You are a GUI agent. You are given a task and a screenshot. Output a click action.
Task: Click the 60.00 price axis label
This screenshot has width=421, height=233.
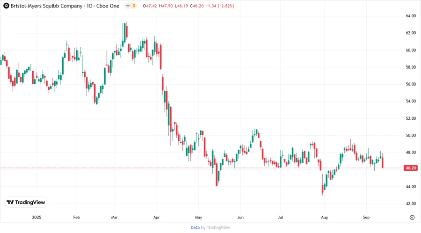tap(411, 50)
